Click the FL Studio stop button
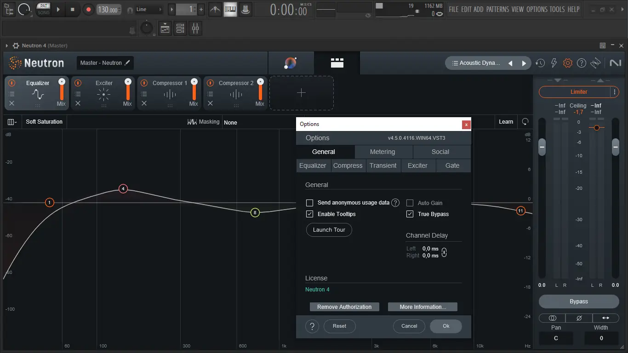 click(x=73, y=9)
